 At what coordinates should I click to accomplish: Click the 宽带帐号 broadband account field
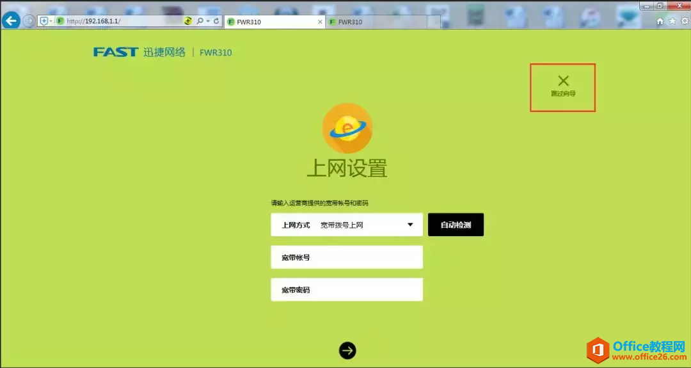click(347, 257)
